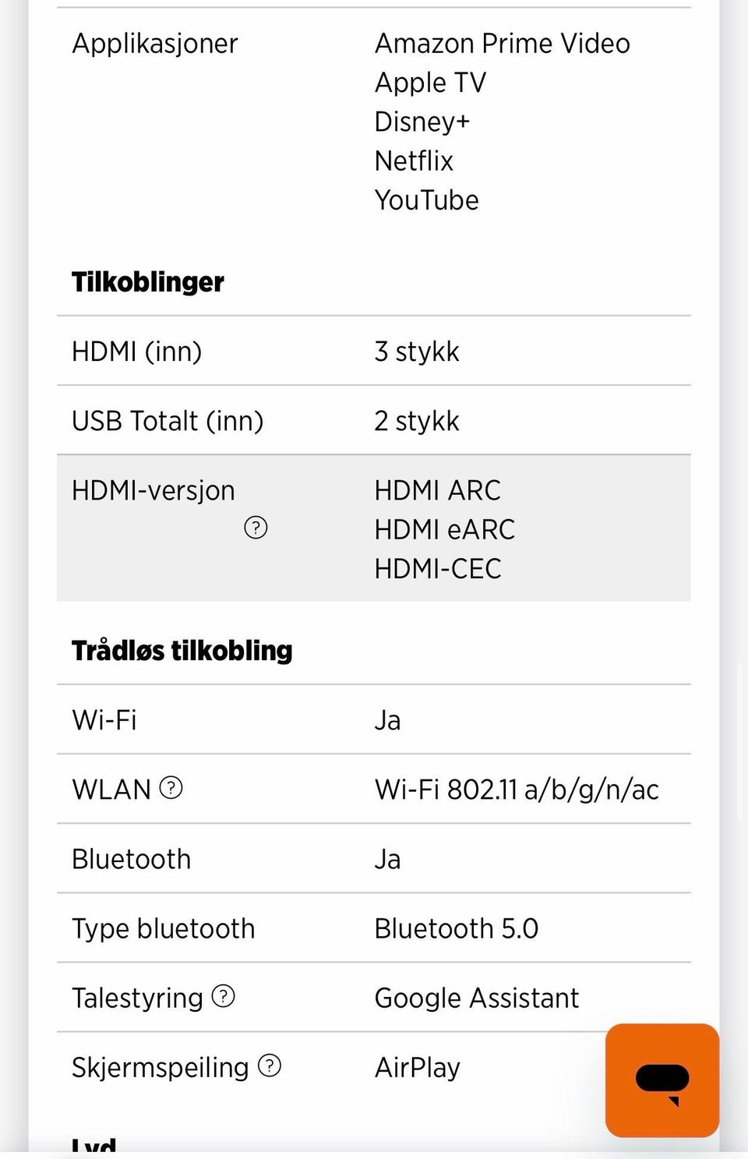Open the Talestyring help tooltip icon
The width and height of the screenshot is (748, 1159).
click(224, 996)
